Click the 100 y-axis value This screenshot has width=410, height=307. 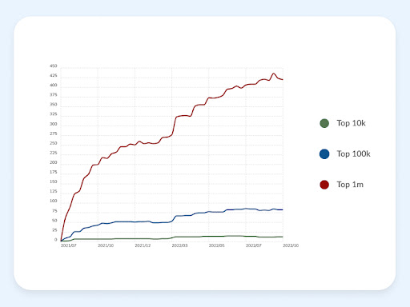tap(54, 201)
